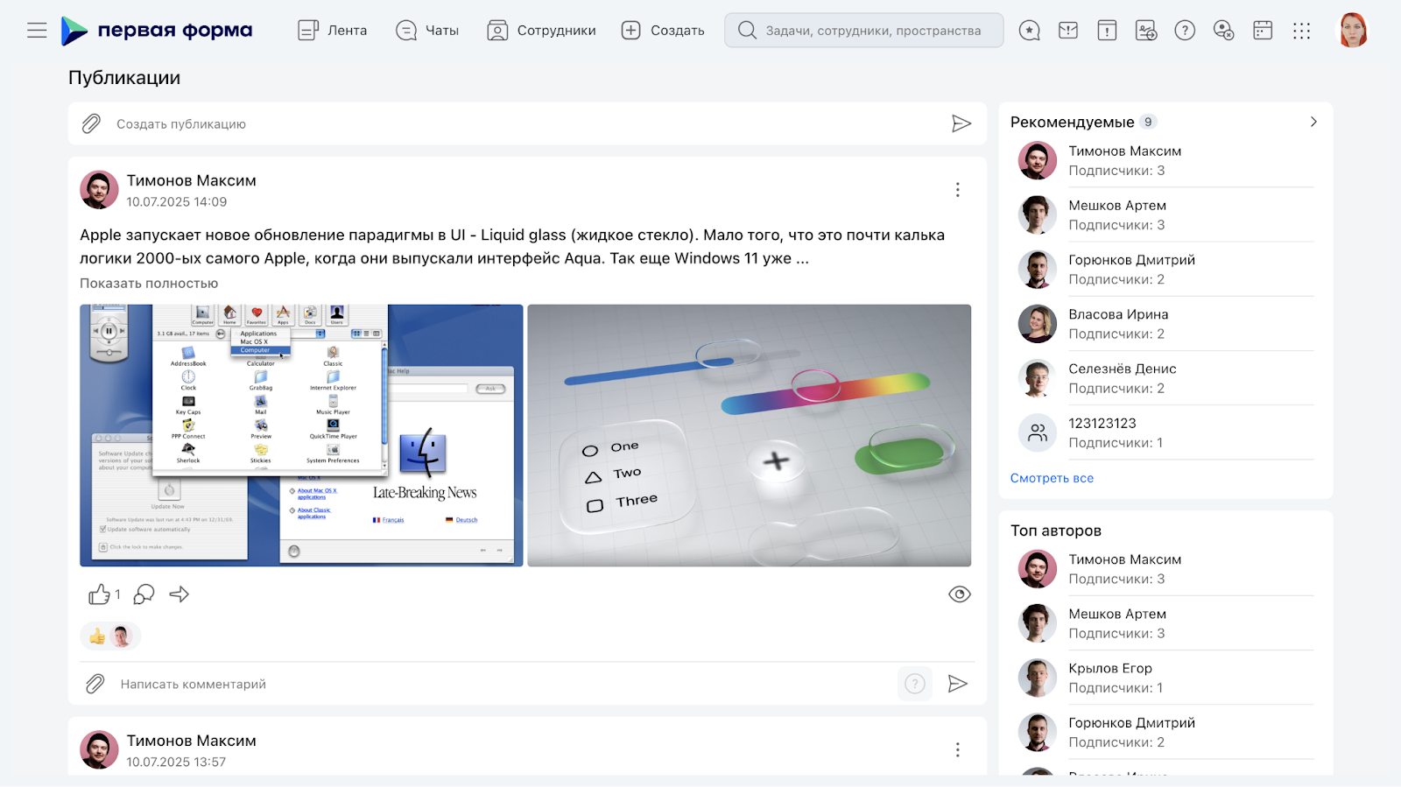Click the Первая форма logo
Screen dimensions: 1401x787
point(156,31)
